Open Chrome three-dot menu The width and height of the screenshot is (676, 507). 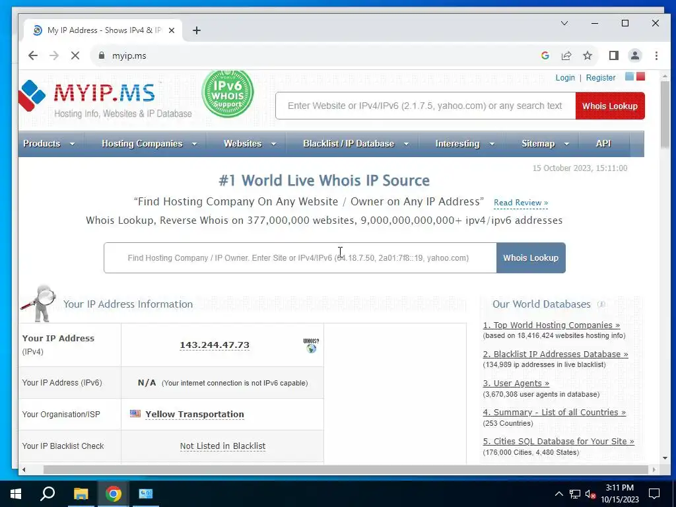pyautogui.click(x=656, y=55)
